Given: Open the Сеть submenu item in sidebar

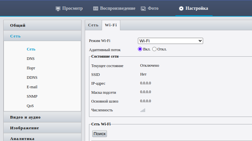Looking at the screenshot, I should click(x=31, y=49).
